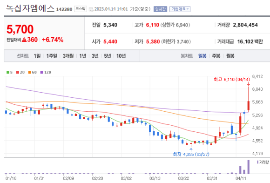270x183 pixels.
Task: Switch to 주봉 candlestick chart
Action: (x=216, y=56)
